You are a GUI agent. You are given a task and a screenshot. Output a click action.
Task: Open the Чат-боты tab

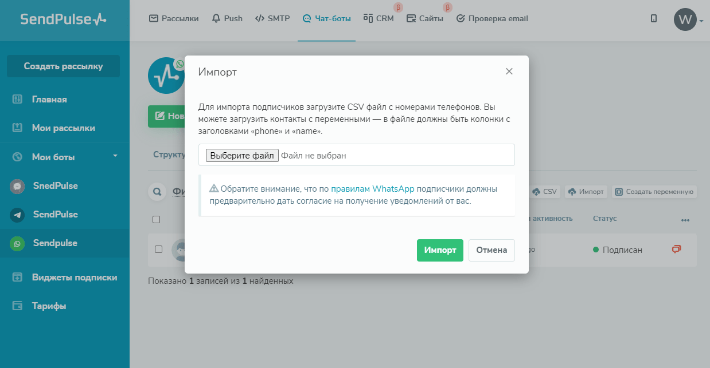tap(326, 18)
